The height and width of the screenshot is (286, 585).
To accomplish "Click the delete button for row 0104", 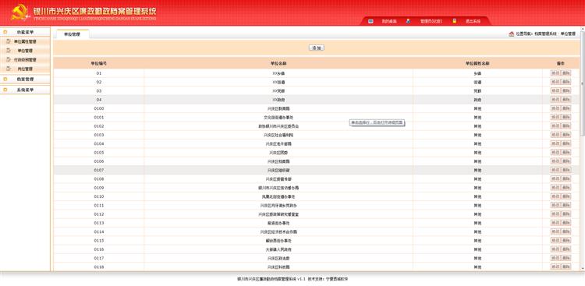I will pyautogui.click(x=566, y=143).
